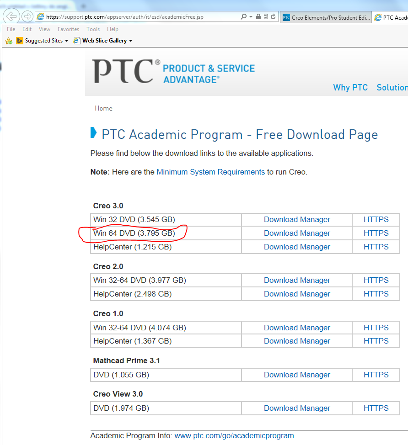Click the Creo View 3.0 heading
This screenshot has height=445, width=408.
[118, 394]
